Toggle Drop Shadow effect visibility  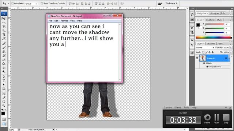tap(207, 67)
